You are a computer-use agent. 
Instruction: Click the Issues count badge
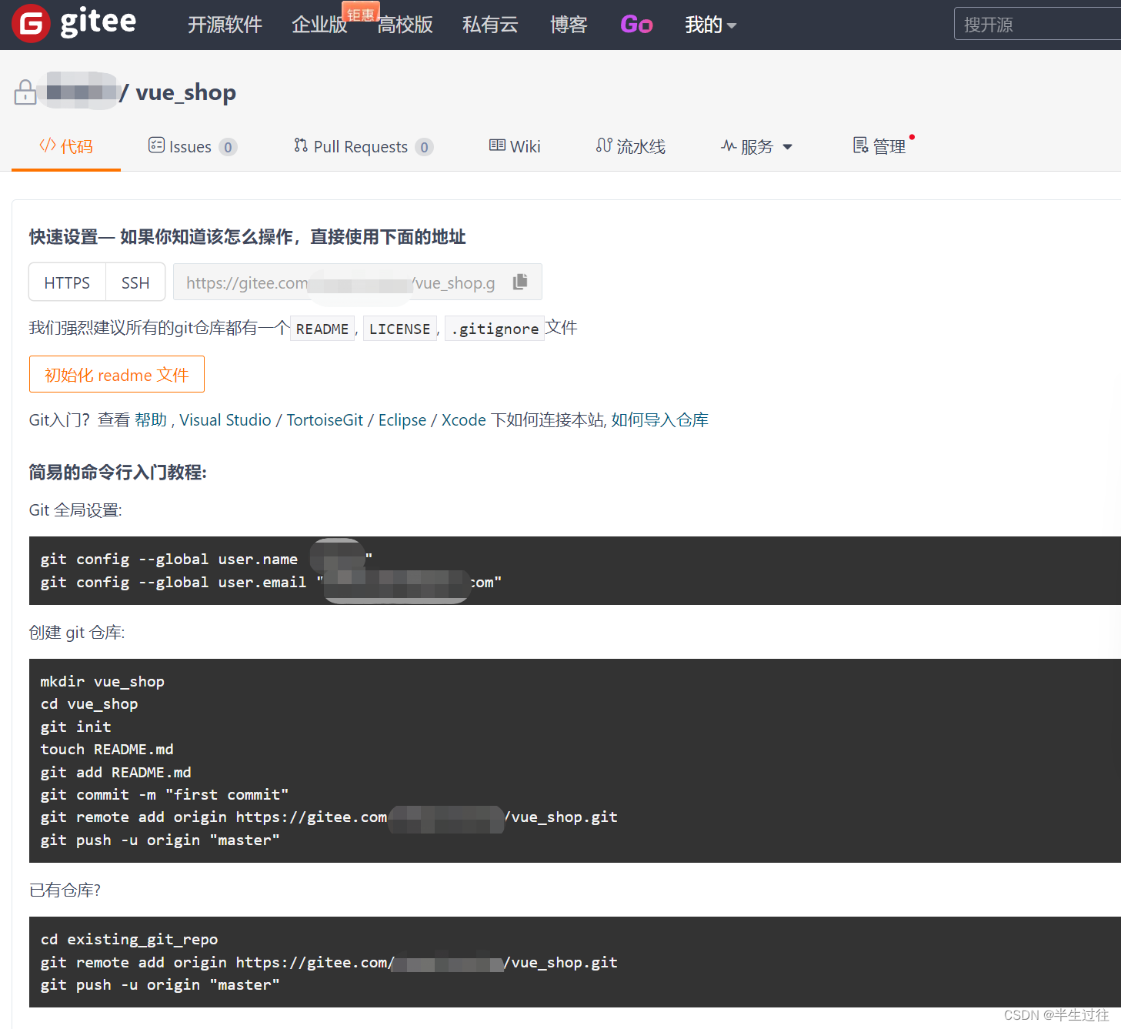228,147
